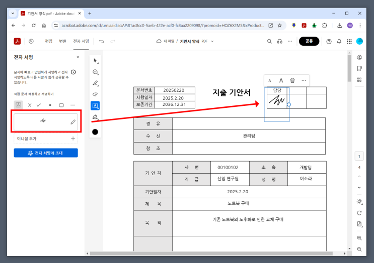Reload the browser page
The width and height of the screenshot is (374, 263).
[34, 26]
